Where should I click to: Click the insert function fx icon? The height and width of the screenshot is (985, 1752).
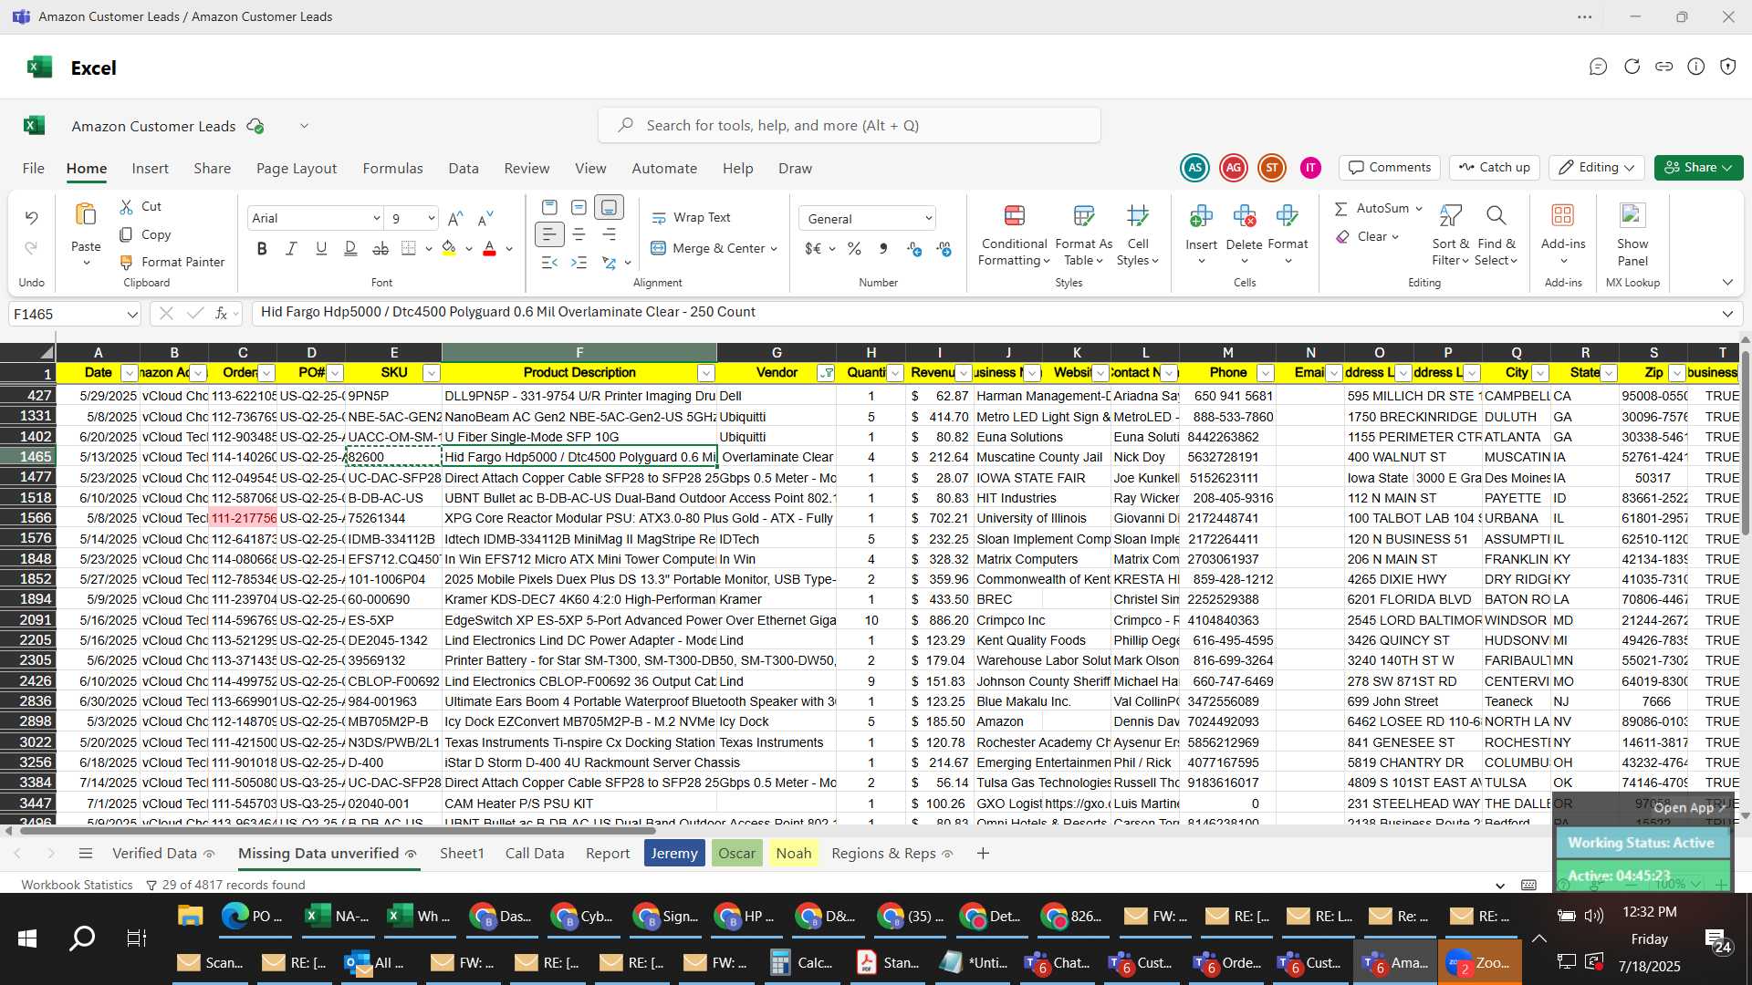click(x=221, y=313)
